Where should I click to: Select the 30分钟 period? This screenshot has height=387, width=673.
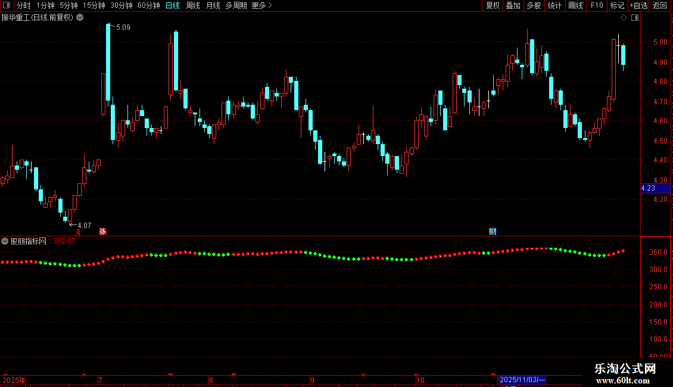[x=121, y=5]
